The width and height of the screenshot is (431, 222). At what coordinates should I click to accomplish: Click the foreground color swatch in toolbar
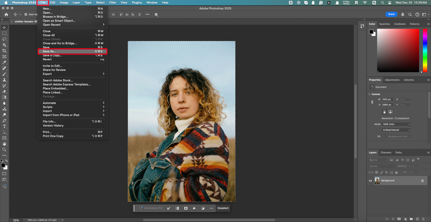click(x=3, y=165)
